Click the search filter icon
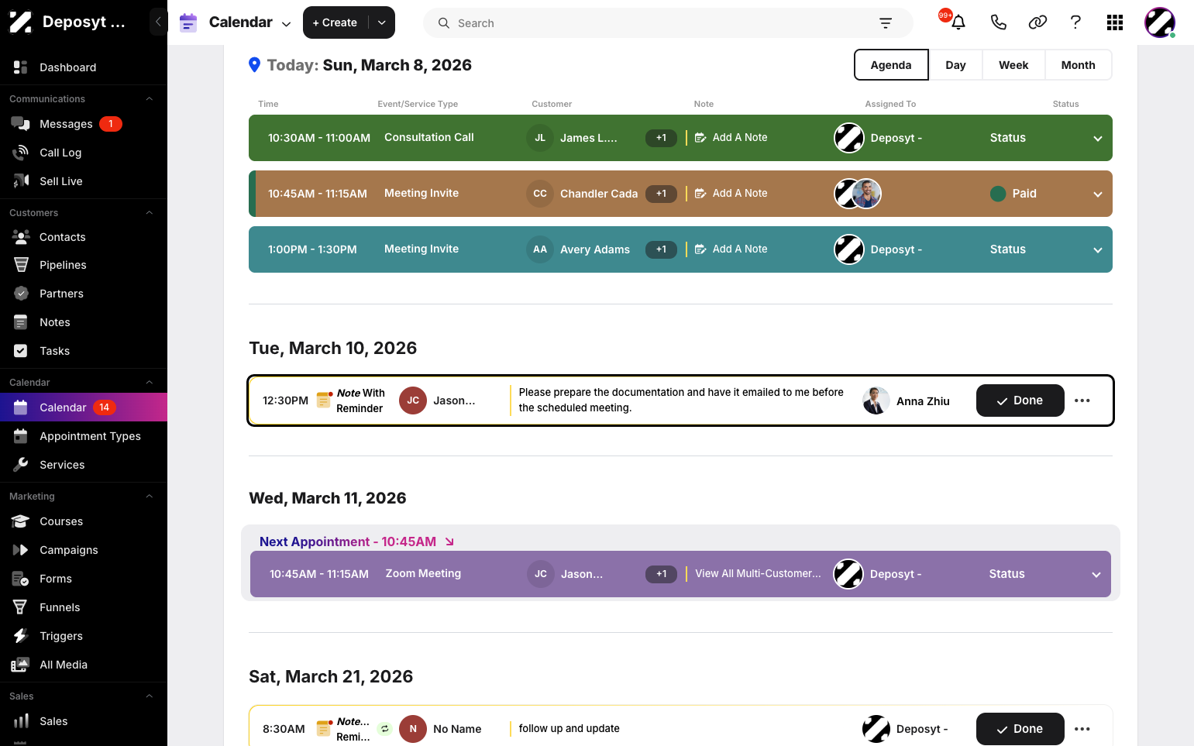 tap(886, 23)
